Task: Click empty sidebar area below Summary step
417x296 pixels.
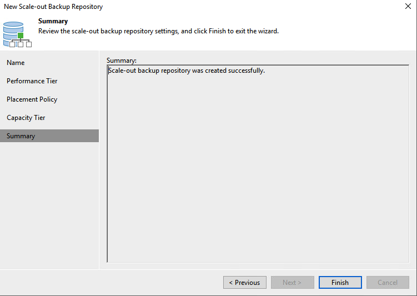Action: click(x=49, y=205)
